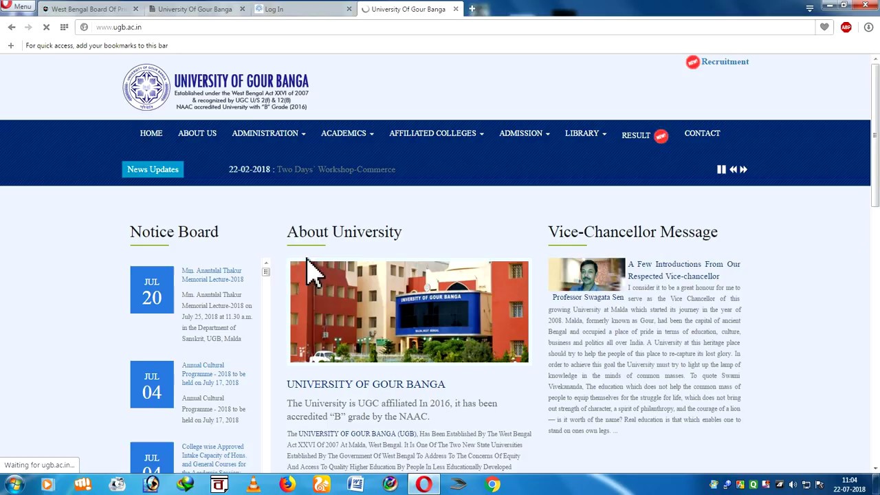Close the Log In tab
The height and width of the screenshot is (495, 880).
pyautogui.click(x=349, y=9)
